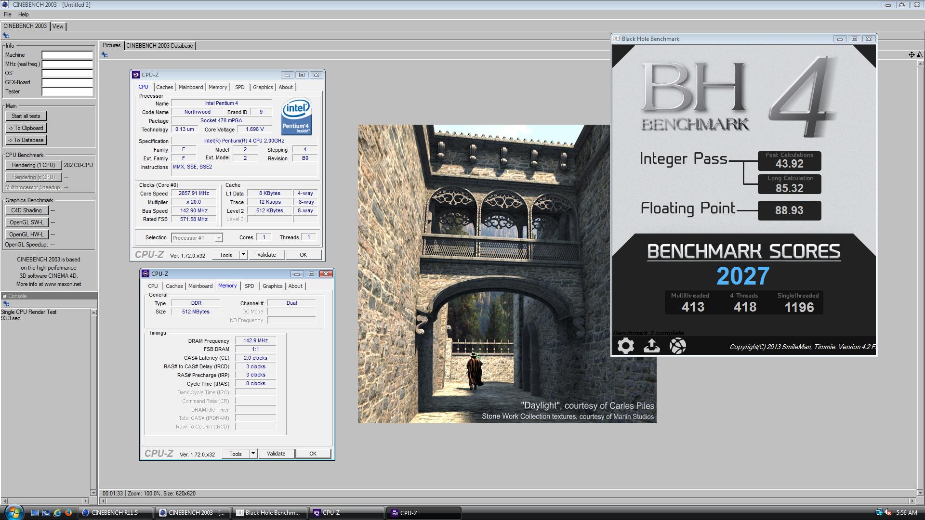
Task: Click the MHz (real freq.) input field
Action: click(x=67, y=64)
